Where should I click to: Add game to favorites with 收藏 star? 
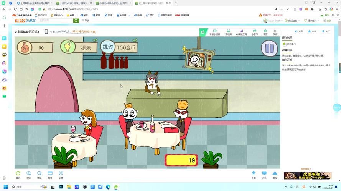312,31
